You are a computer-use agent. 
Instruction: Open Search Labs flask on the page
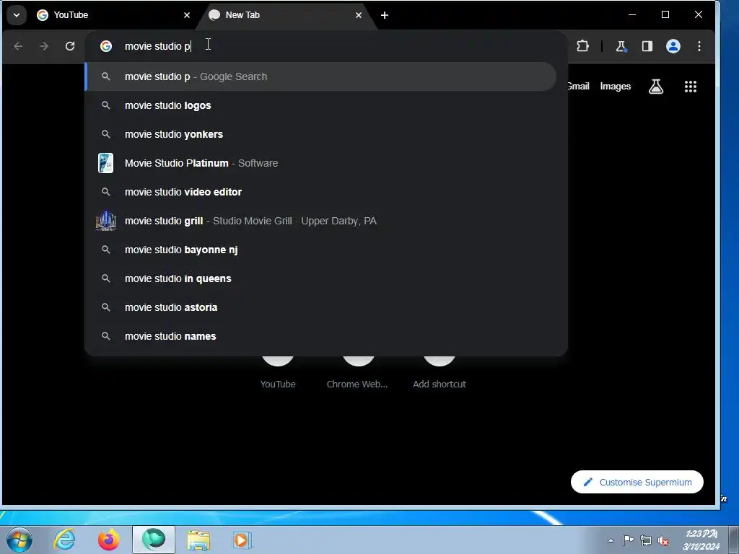click(x=655, y=87)
